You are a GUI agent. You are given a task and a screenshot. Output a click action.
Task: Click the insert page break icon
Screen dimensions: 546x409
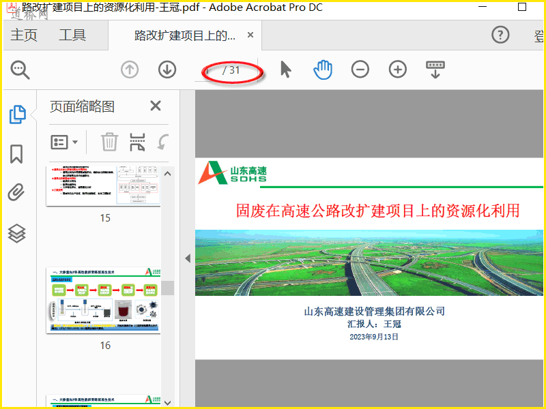click(x=137, y=142)
